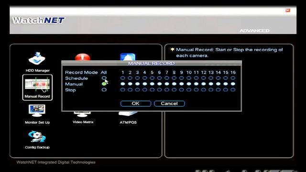Select Schedule for channel 2
The height and width of the screenshot is (172, 306).
tap(130, 78)
